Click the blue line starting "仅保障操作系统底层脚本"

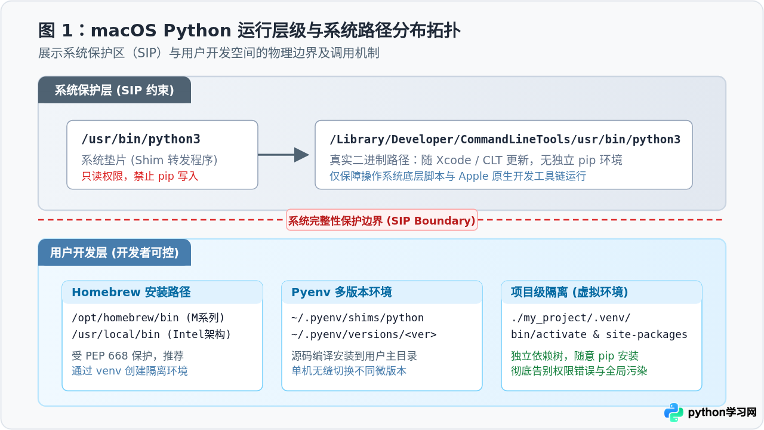458,176
